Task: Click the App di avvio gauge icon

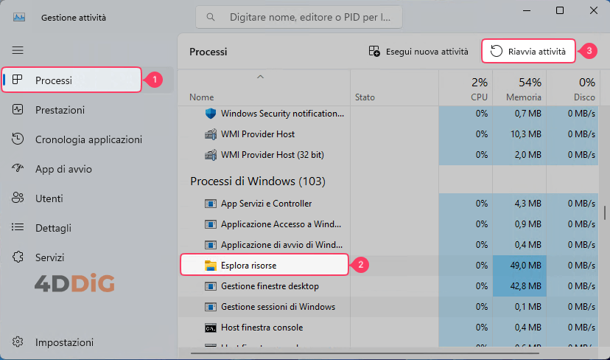Action: pyautogui.click(x=18, y=168)
